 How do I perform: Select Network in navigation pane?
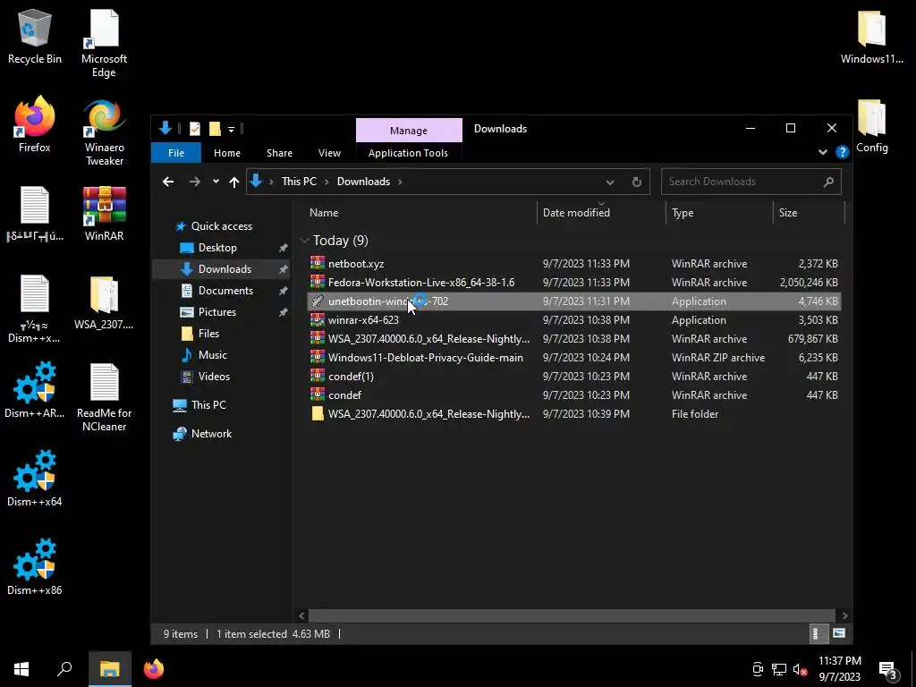[x=211, y=434]
